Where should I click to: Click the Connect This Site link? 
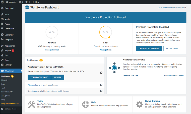130,76
